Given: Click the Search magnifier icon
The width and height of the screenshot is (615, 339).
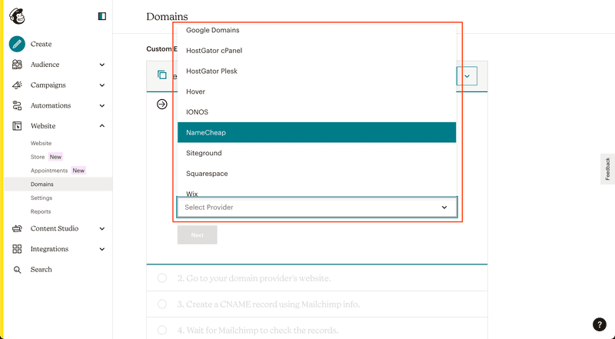Looking at the screenshot, I should pos(17,270).
